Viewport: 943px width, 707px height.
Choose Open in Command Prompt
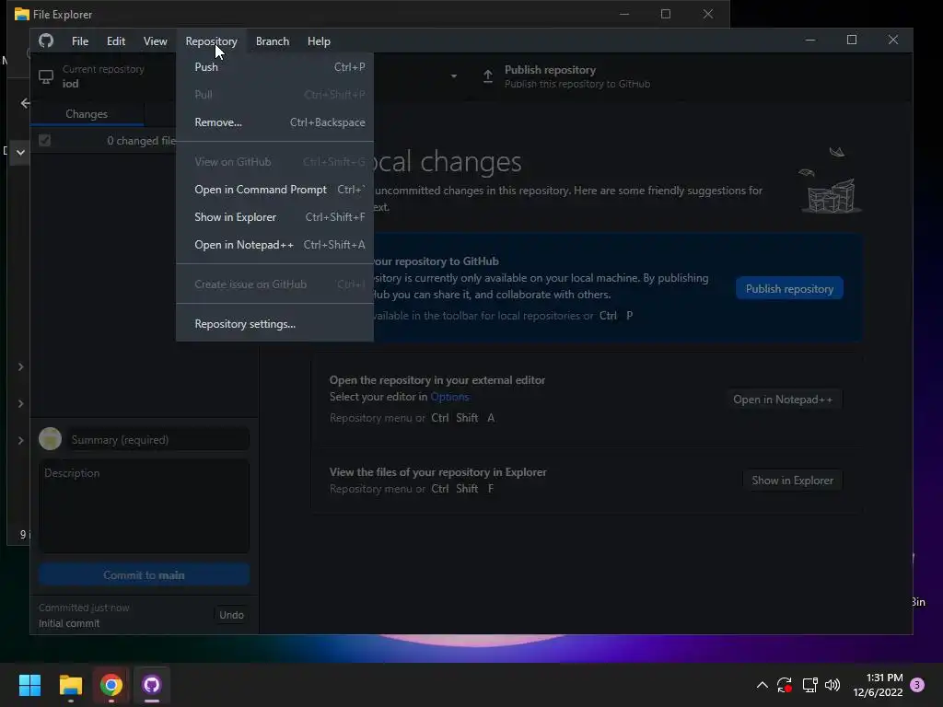(274, 190)
